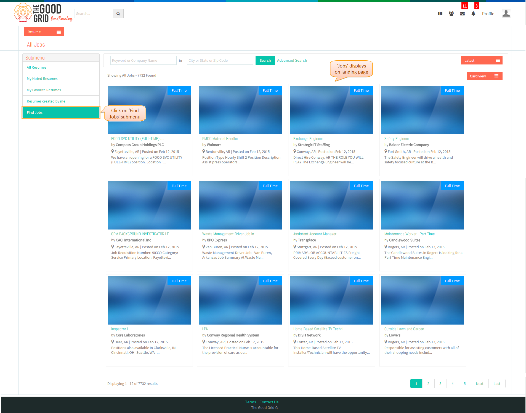The height and width of the screenshot is (413, 526).
Task: Open the apps grid icon in header
Action: (x=440, y=14)
